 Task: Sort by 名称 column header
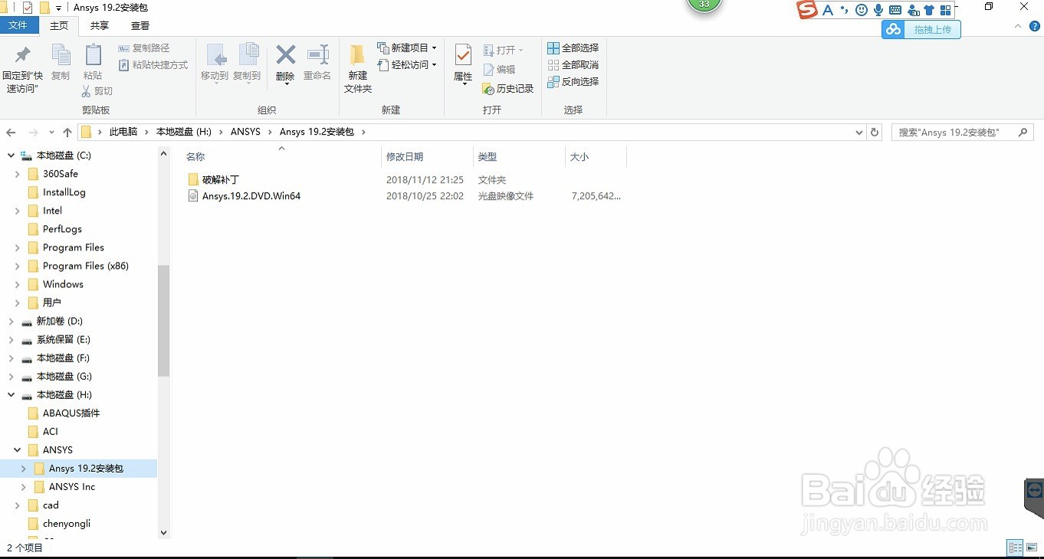[x=281, y=157]
